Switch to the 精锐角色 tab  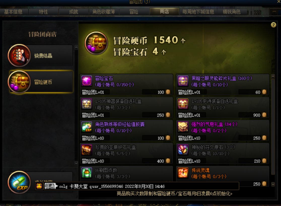point(232,12)
